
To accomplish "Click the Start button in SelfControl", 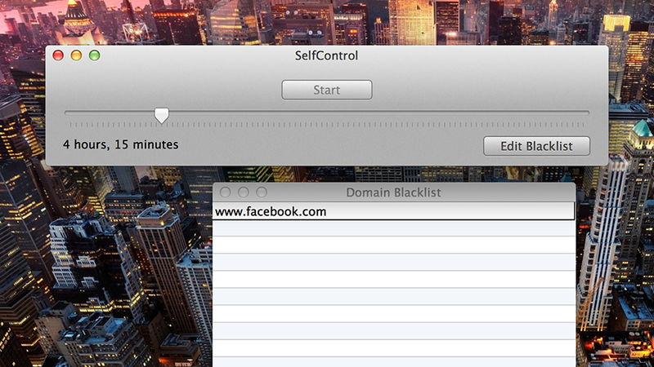I will pos(326,90).
